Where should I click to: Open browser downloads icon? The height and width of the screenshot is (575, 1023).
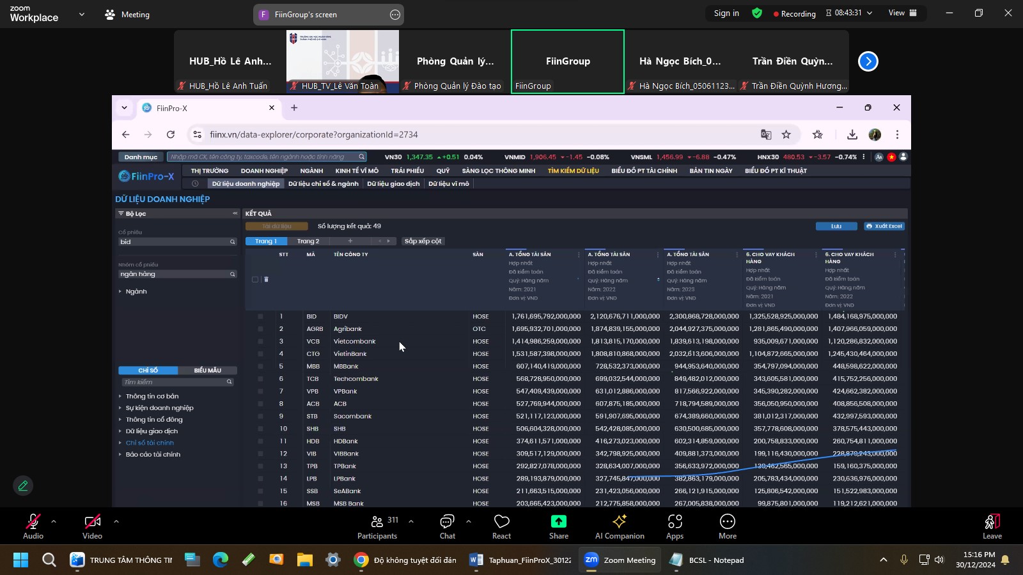[852, 134]
